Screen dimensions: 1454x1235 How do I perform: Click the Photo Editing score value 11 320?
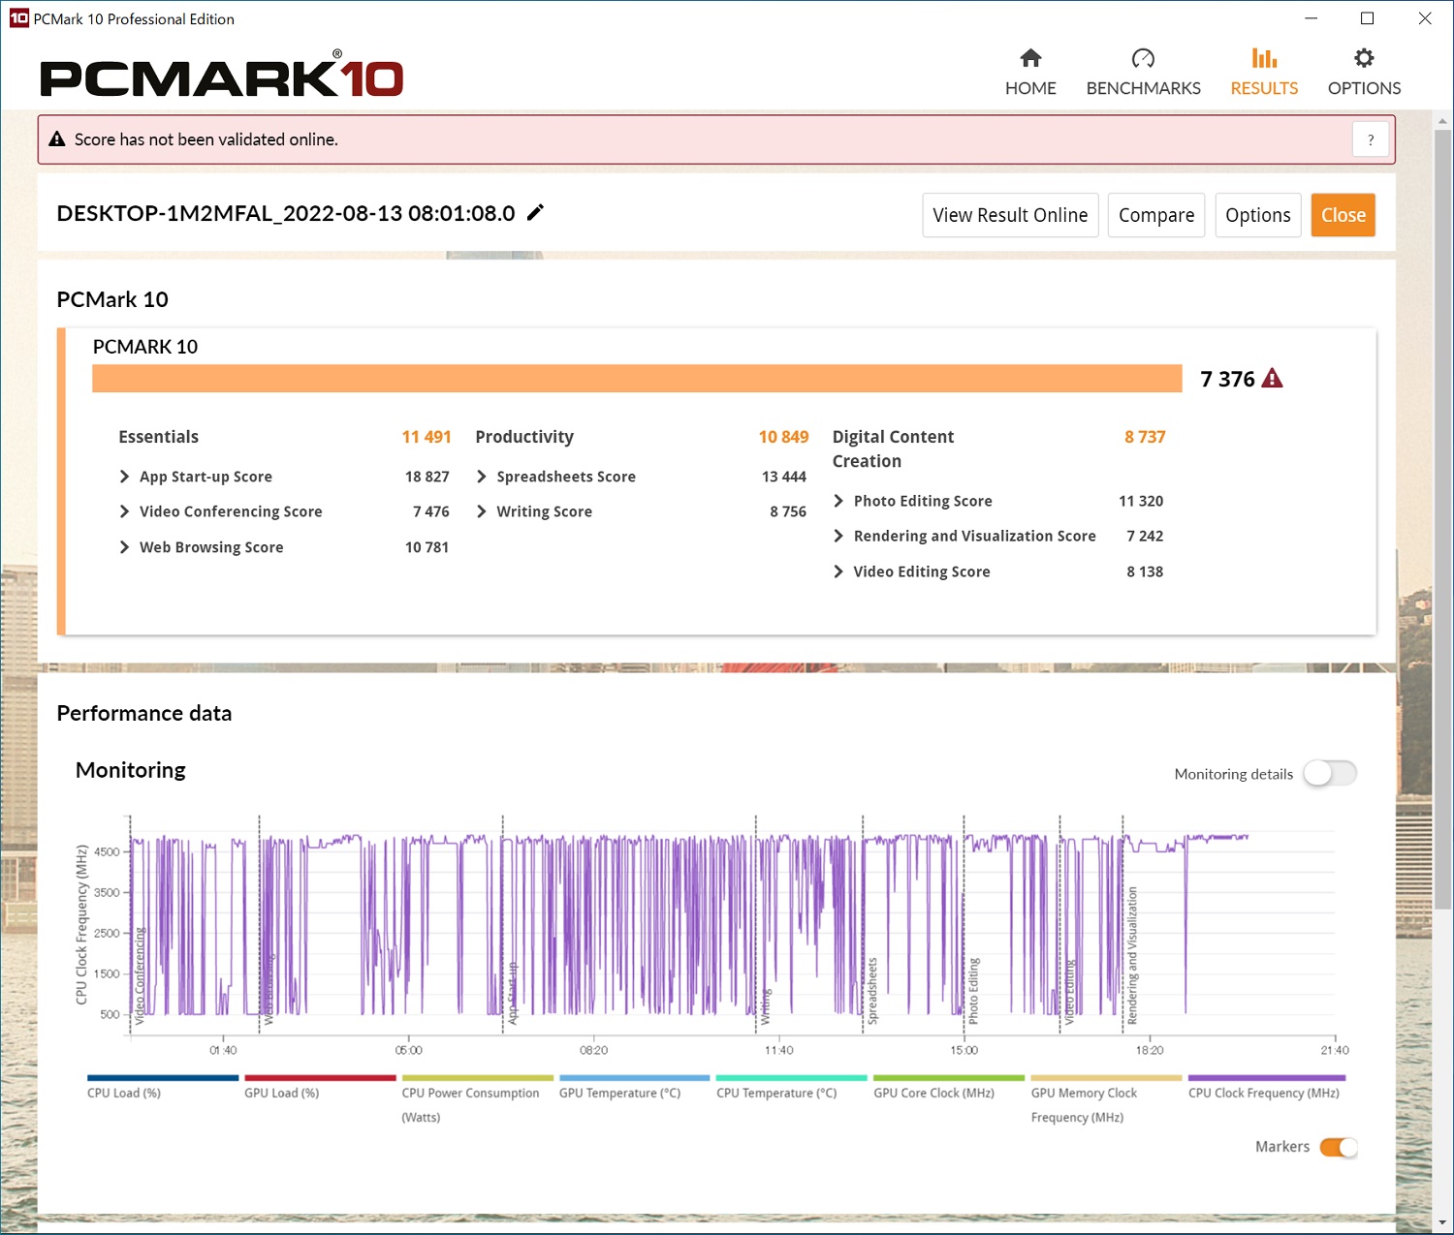(x=1141, y=501)
